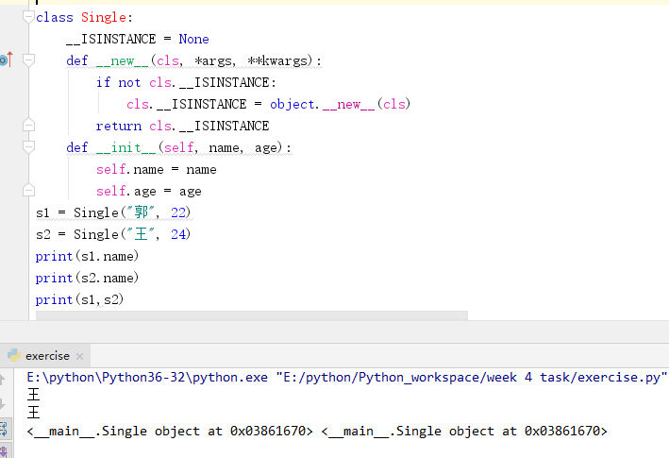Click fold end marker at return cls.__ISINSTANCE

pos(28,126)
